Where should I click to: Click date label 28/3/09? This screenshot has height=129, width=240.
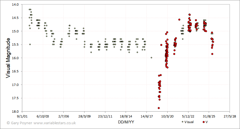click(x=84, y=116)
